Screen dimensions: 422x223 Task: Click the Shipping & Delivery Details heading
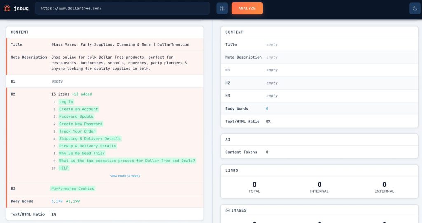point(90,139)
